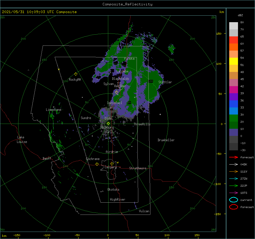
Task: Click the ThreeHills label
Action: pyautogui.click(x=142, y=124)
